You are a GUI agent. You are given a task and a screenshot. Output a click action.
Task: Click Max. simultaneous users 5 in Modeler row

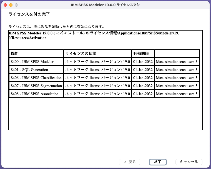coord(177,62)
